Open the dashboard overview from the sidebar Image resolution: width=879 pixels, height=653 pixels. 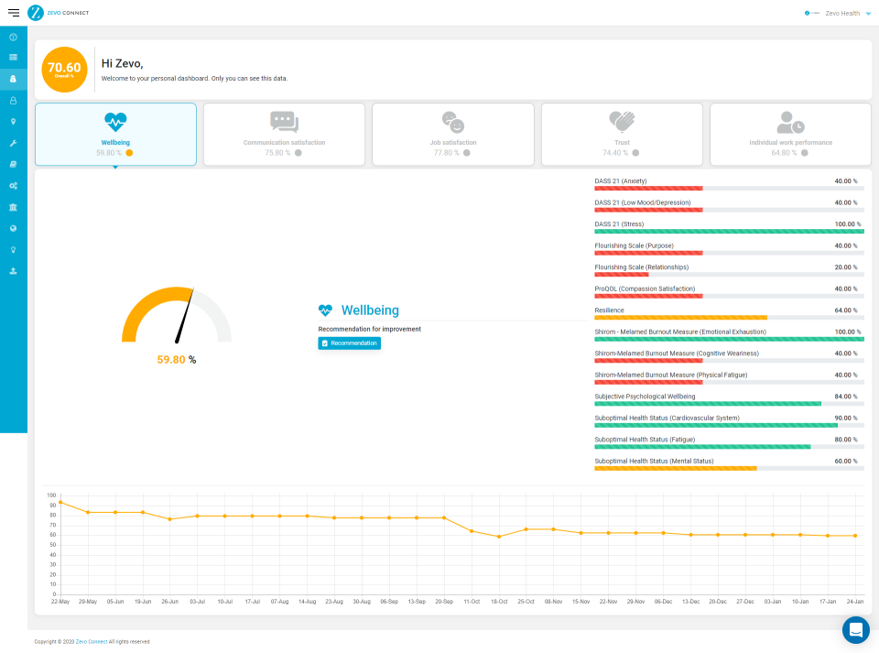(13, 37)
